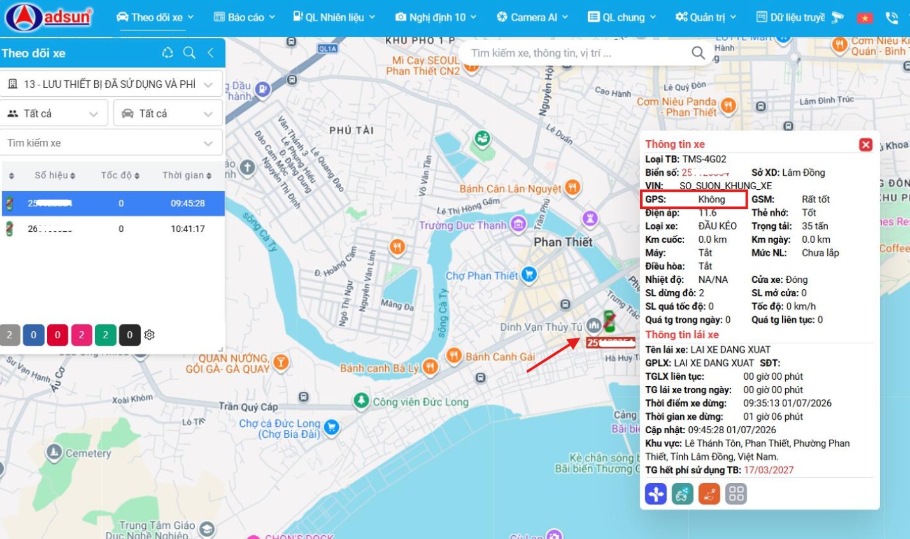
Task: Open the vehicle type 'Tất cả' dropdown
Action: (x=168, y=113)
